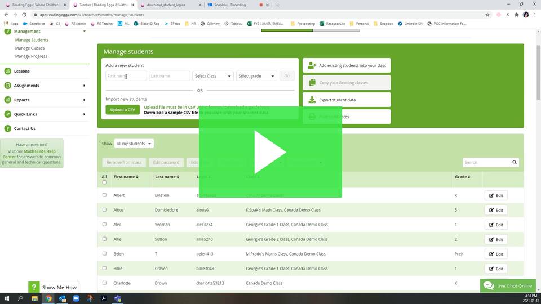Screen dimensions: 541x304
Task: Select the checkbox for Charlotte Brown
Action: point(104,283)
